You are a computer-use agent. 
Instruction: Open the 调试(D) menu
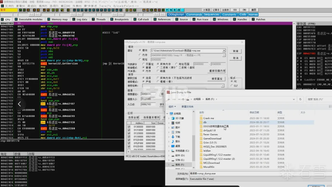pyautogui.click(x=32, y=6)
